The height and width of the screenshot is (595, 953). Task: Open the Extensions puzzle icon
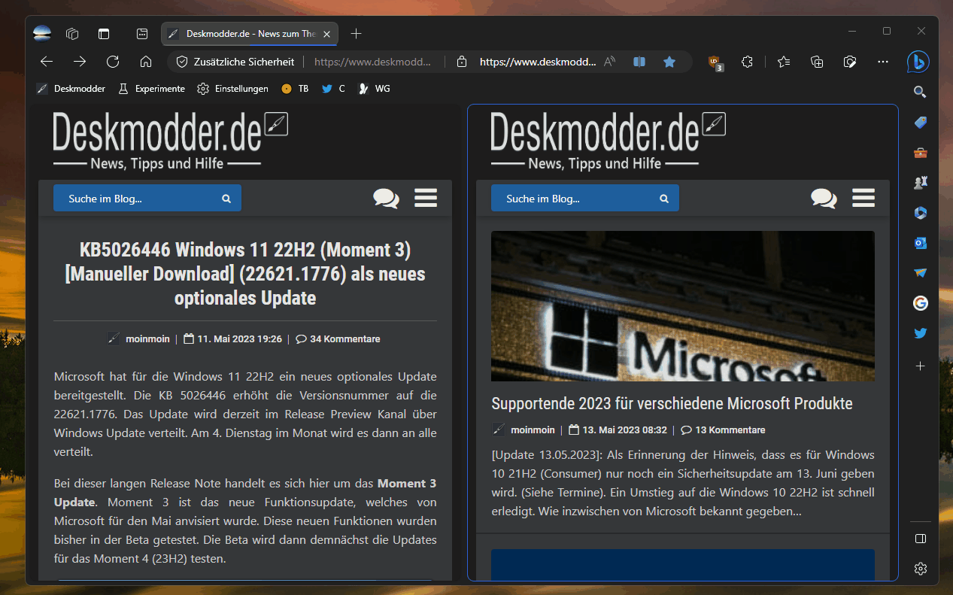coord(747,62)
